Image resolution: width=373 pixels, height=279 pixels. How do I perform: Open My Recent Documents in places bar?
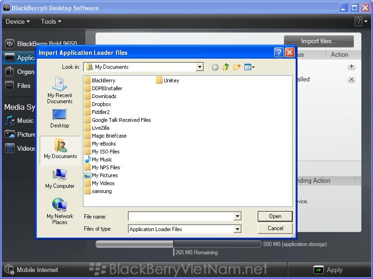pyautogui.click(x=60, y=90)
